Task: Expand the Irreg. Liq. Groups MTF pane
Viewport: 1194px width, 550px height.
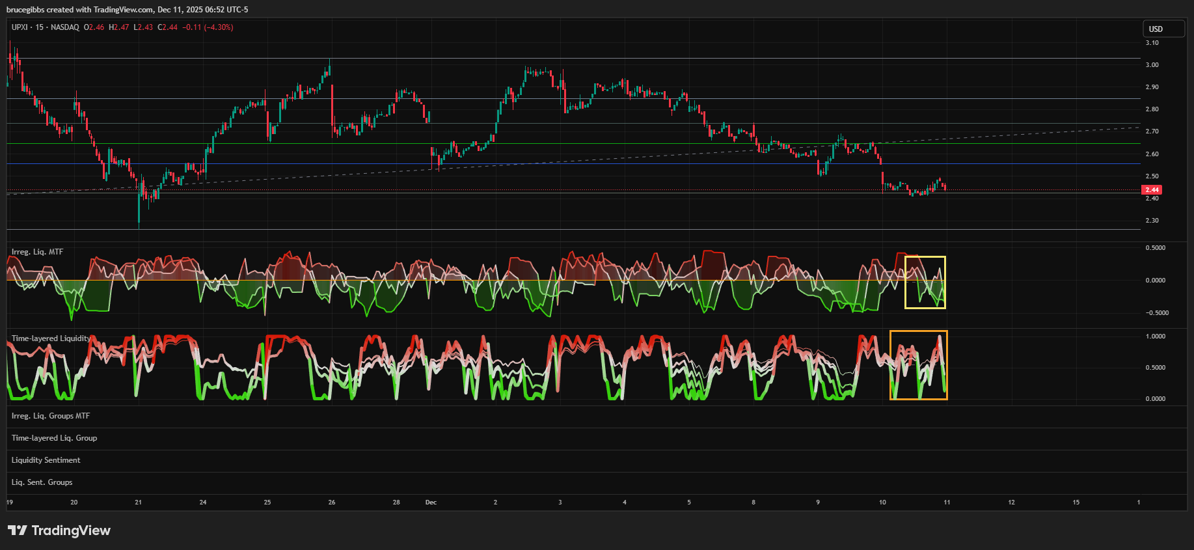Action: (x=51, y=416)
